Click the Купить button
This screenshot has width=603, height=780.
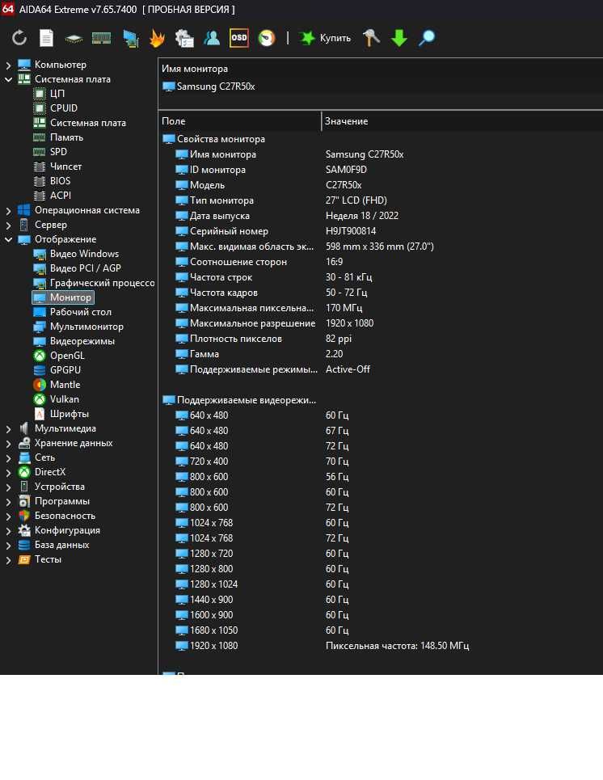[x=326, y=38]
